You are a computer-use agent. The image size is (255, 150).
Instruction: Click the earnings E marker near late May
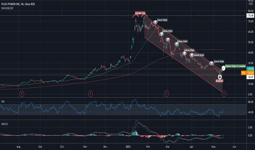pyautogui.click(x=224, y=94)
